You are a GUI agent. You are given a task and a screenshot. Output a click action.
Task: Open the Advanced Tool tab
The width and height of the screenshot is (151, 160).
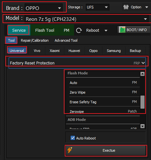pyautogui.click(x=66, y=40)
